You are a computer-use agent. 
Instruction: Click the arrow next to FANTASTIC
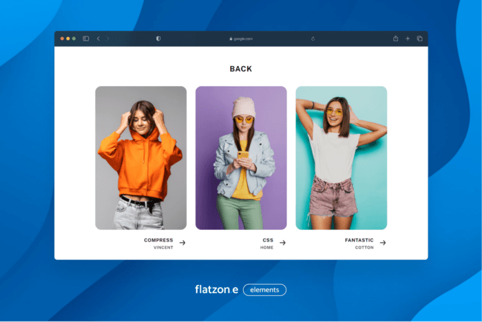383,243
